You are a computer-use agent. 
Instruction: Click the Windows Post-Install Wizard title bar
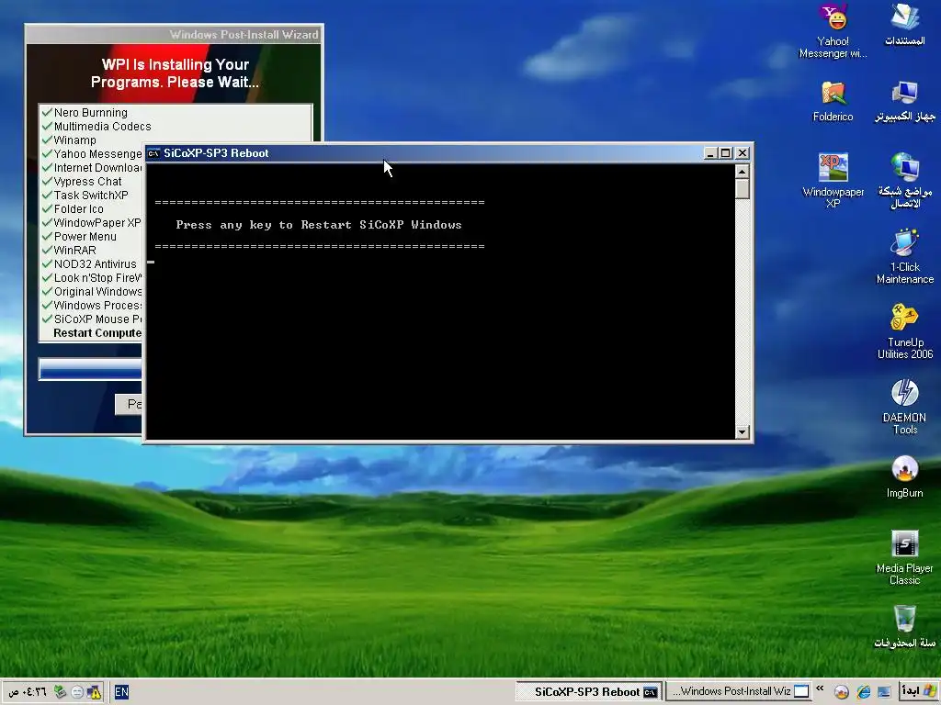(174, 34)
